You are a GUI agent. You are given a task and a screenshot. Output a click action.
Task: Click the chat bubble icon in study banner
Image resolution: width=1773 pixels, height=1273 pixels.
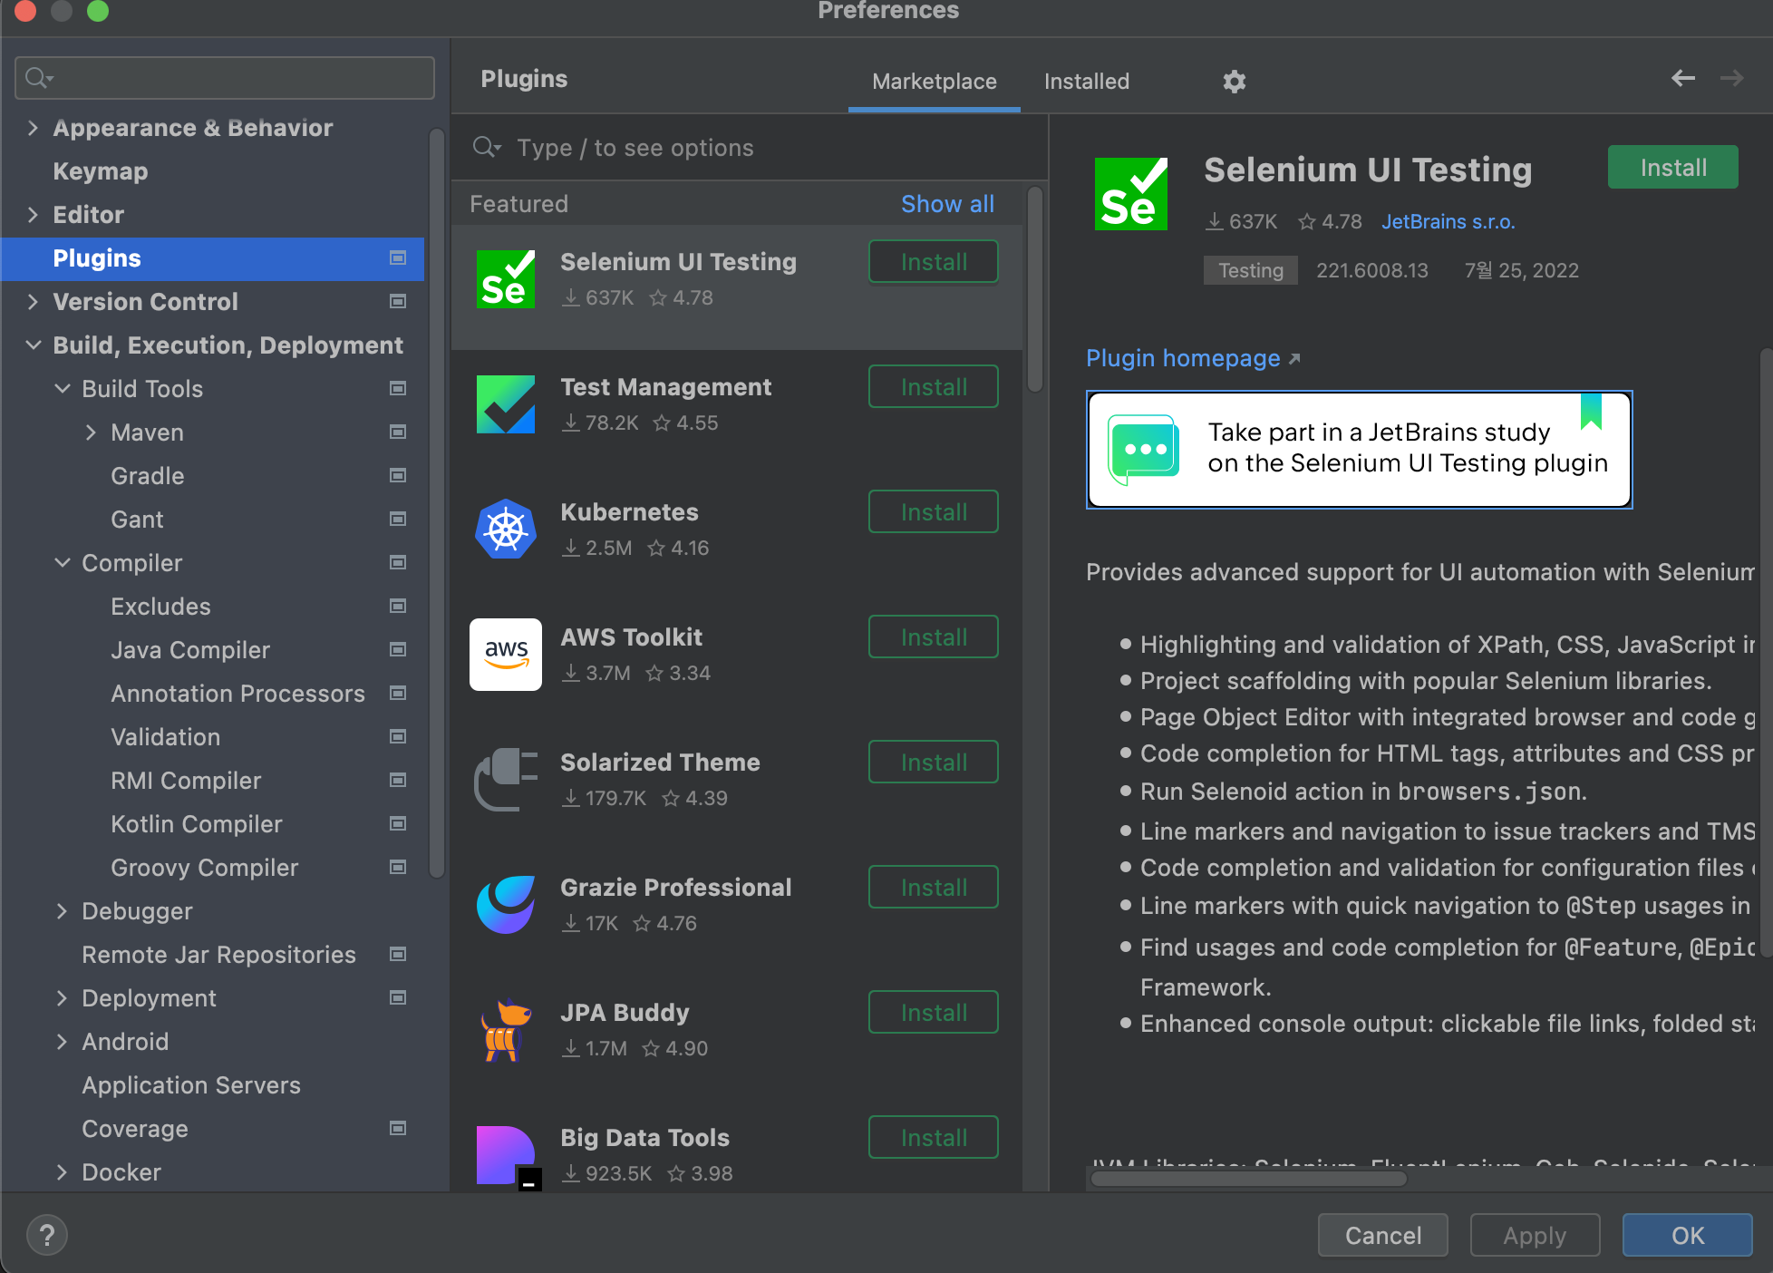[x=1144, y=450]
